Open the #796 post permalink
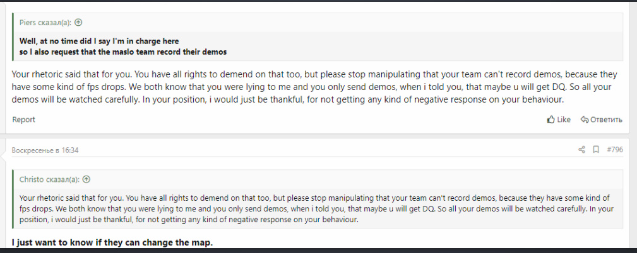The height and width of the screenshot is (253, 637). click(x=614, y=150)
